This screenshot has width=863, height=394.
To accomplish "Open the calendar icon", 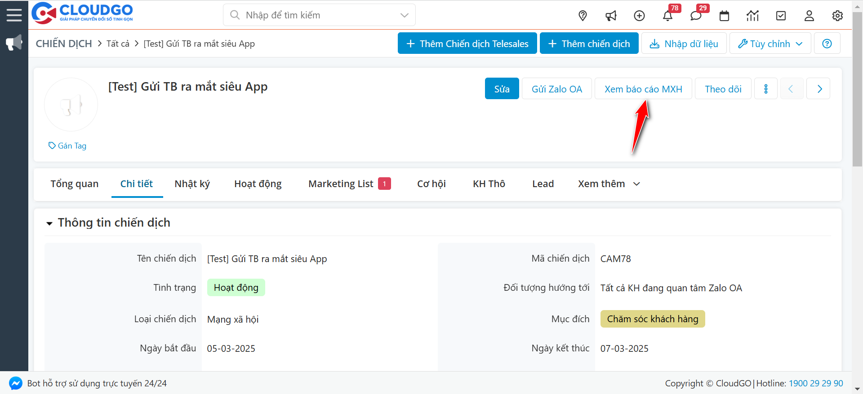I will [x=724, y=16].
